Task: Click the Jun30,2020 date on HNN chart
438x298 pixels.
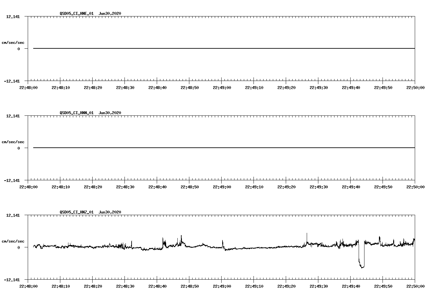Action: tap(110, 113)
